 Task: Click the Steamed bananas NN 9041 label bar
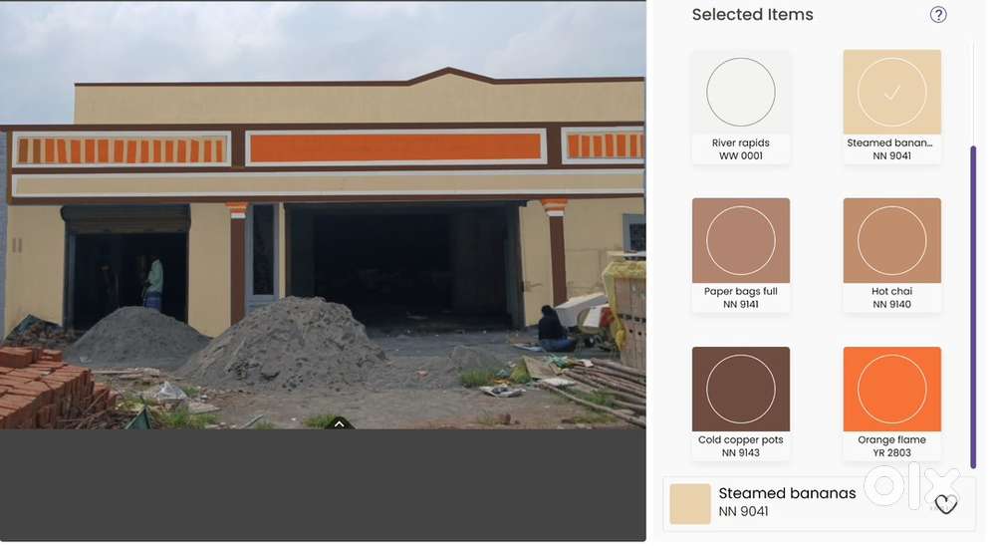click(x=820, y=503)
